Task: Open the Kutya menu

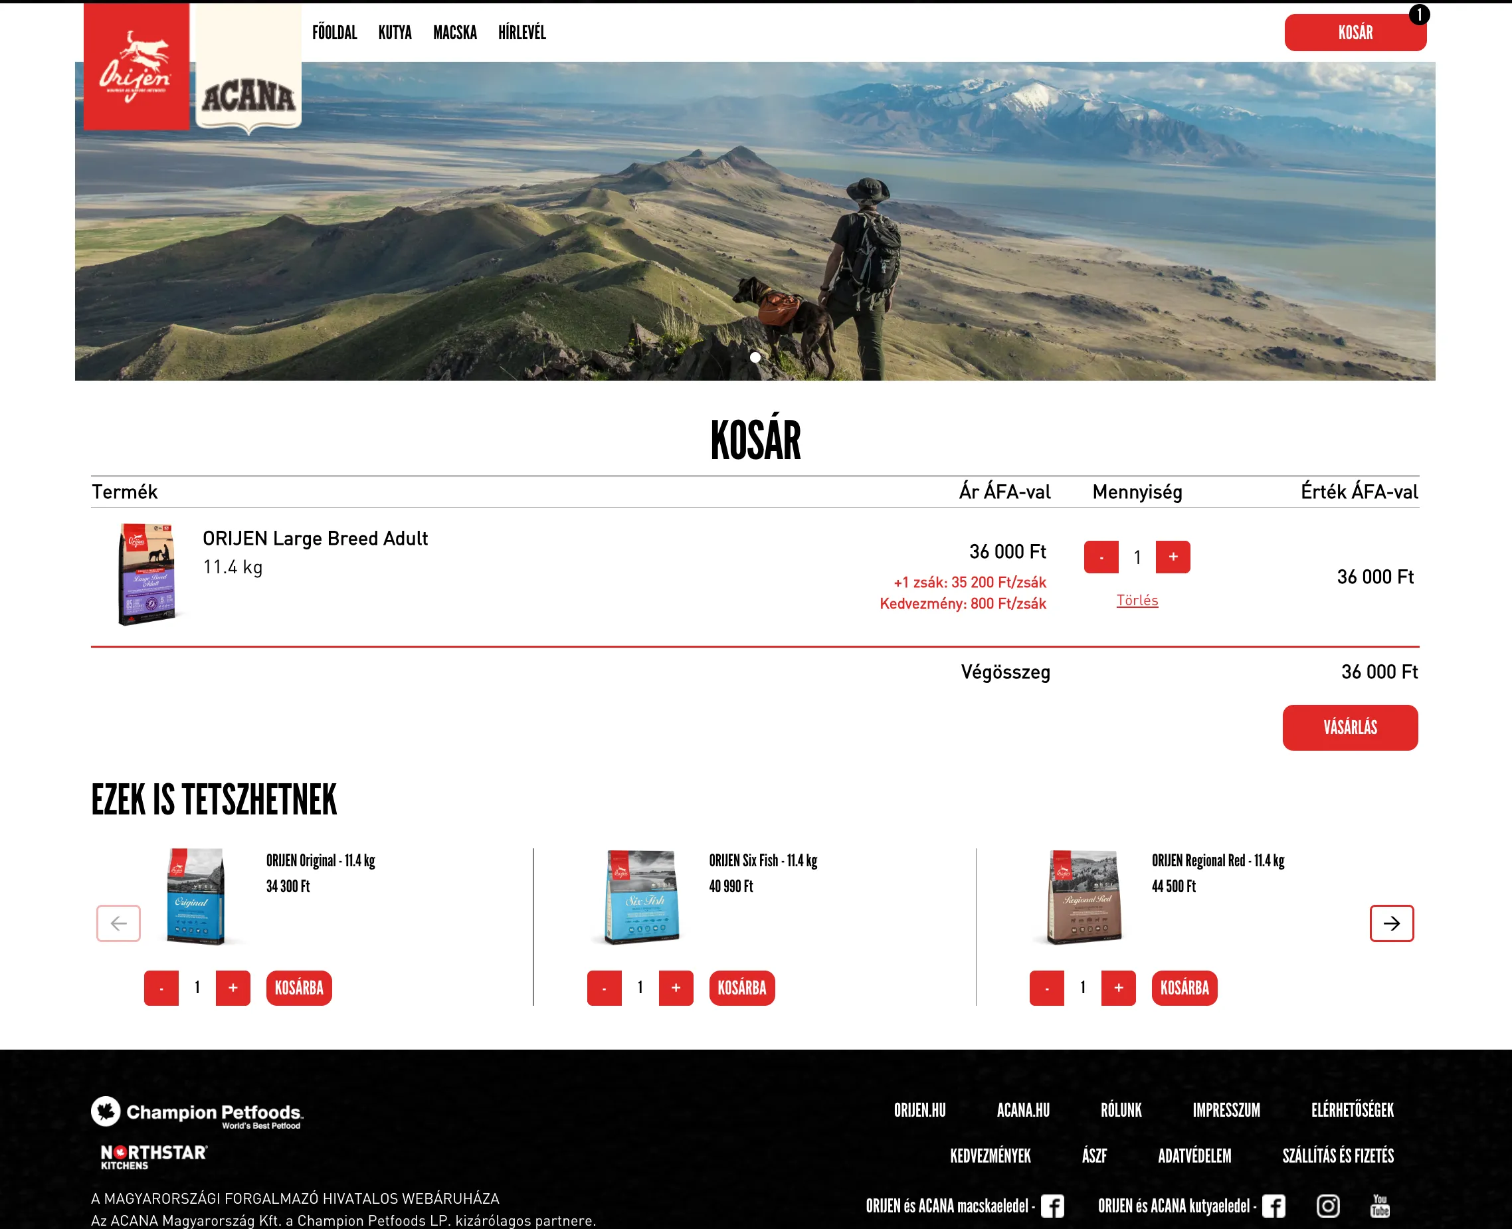Action: pos(395,33)
